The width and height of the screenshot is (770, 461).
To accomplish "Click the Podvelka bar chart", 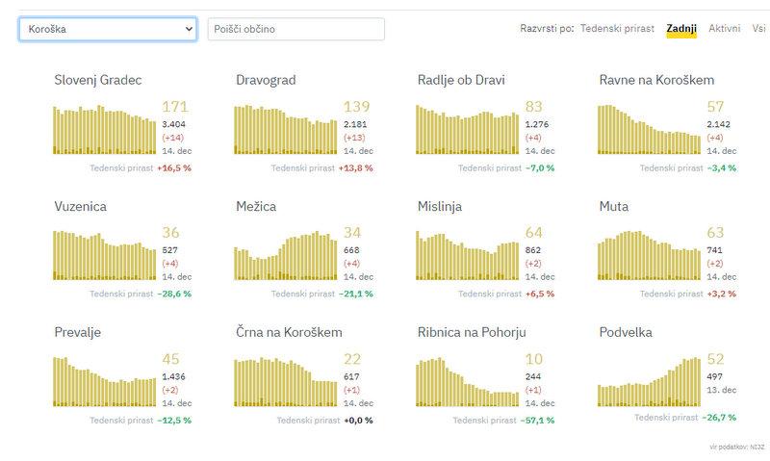I will (x=650, y=382).
